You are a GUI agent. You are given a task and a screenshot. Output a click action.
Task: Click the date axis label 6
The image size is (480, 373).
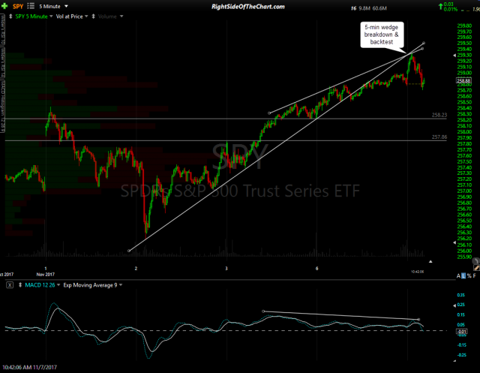pyautogui.click(x=316, y=269)
